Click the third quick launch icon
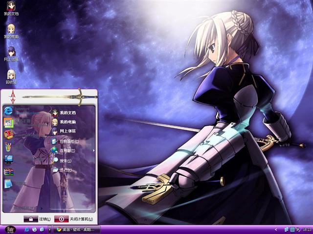The height and width of the screenshot is (234, 313). point(42,230)
